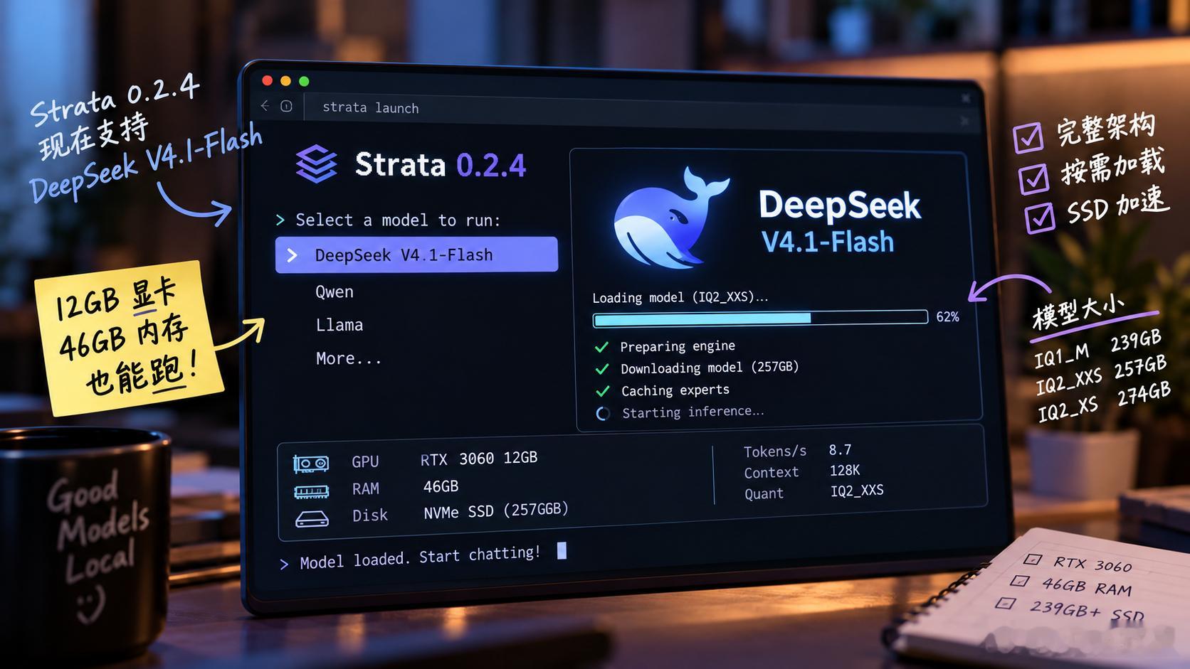Screen dimensions: 1190x669
Task: Click the 'Select a model to run:' prompt text
Action: 398,220
